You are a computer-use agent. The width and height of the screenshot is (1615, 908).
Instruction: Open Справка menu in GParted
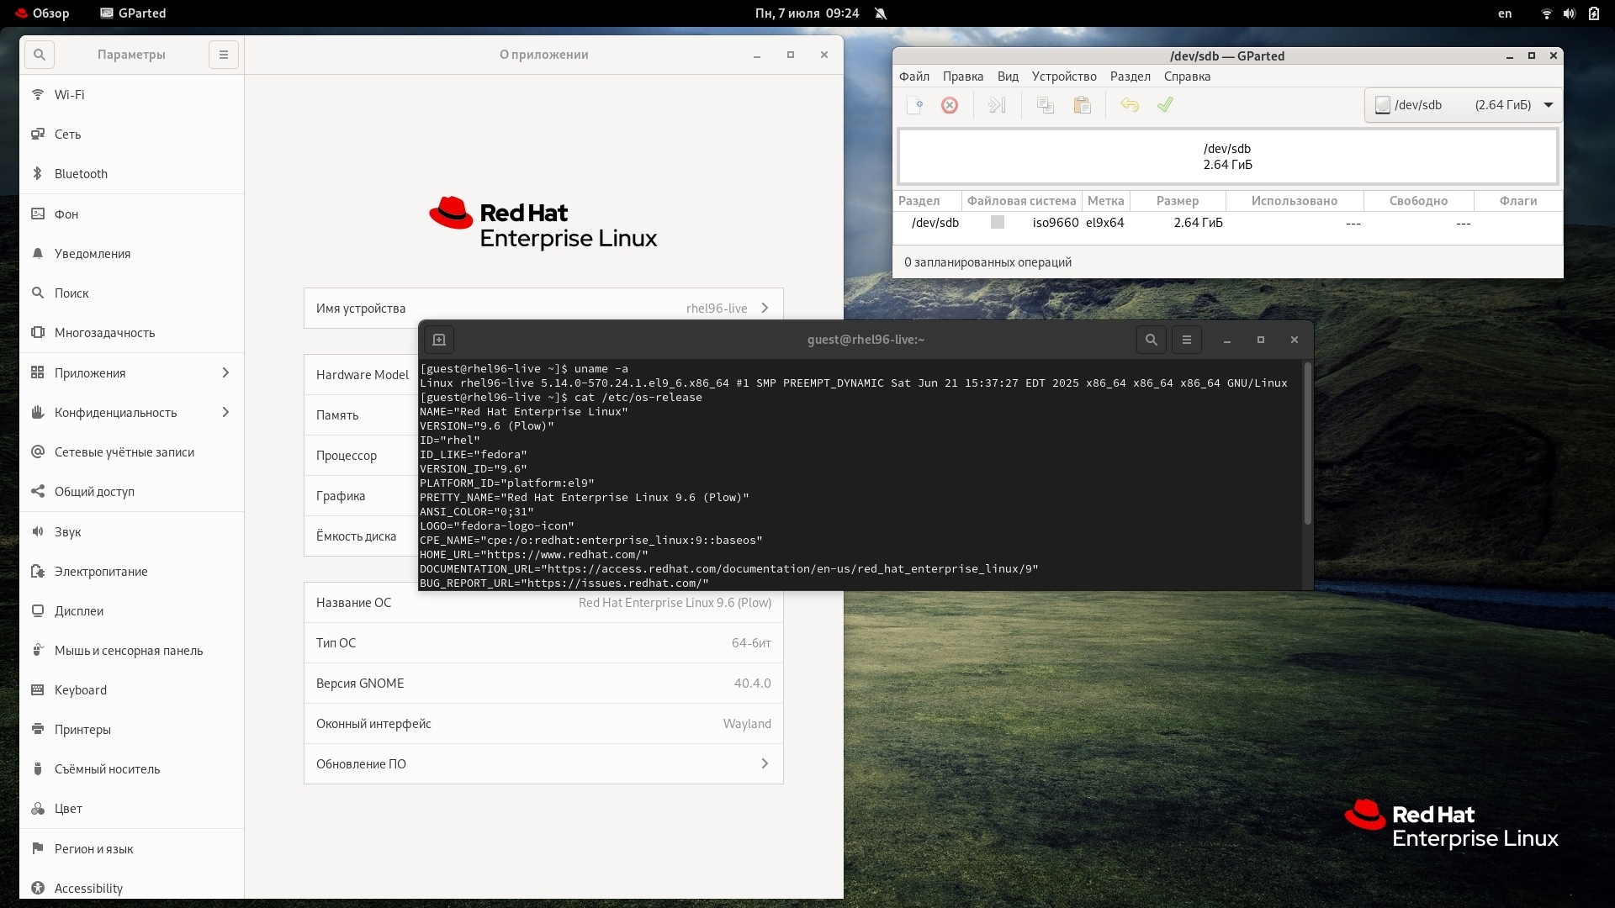1187,77
